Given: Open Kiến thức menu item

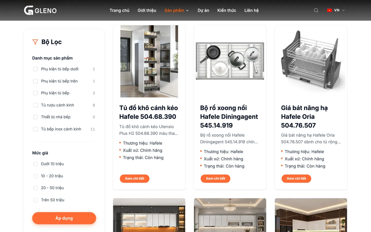Looking at the screenshot, I should click(x=227, y=10).
